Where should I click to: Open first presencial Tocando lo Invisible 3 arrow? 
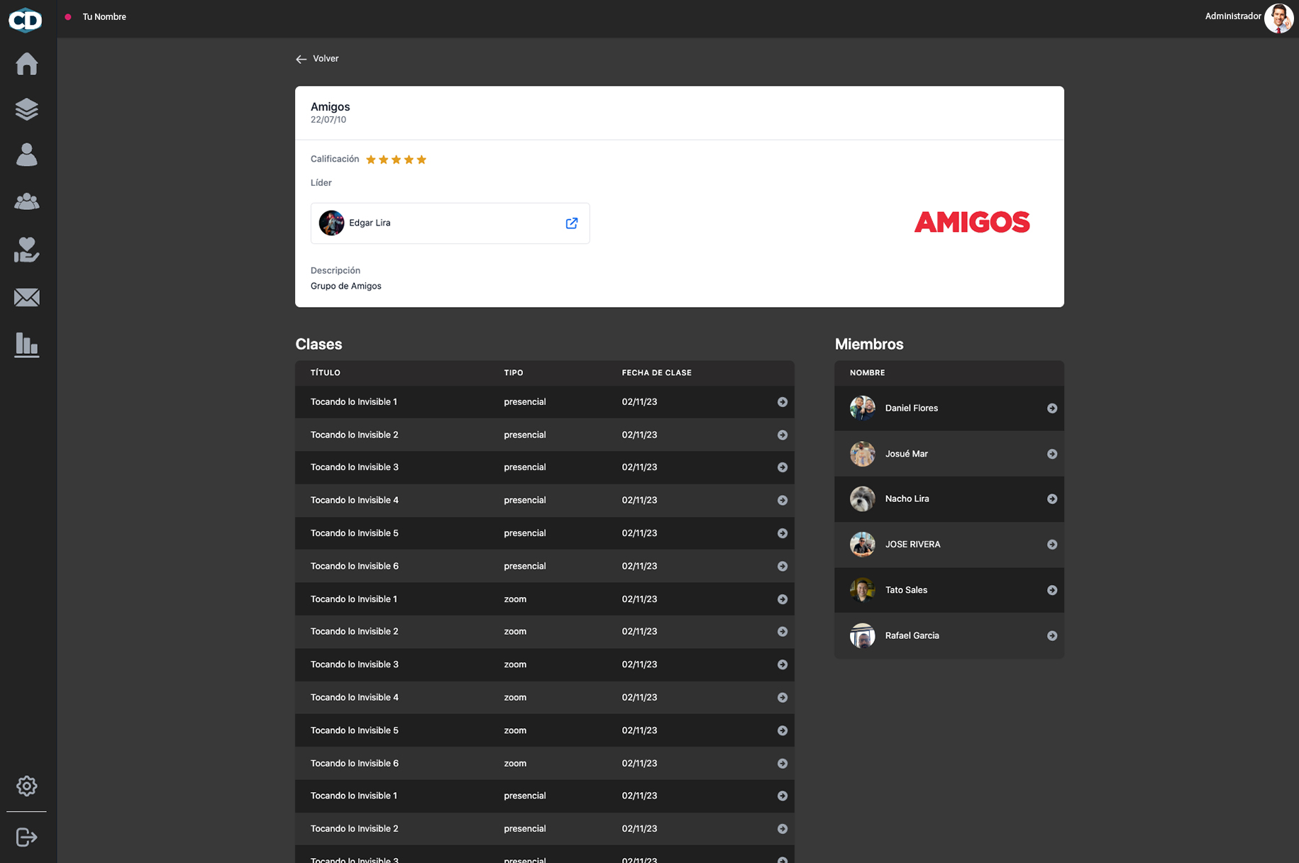coord(783,467)
